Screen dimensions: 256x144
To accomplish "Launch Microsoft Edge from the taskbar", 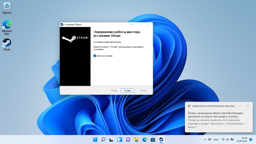I will coord(144,140).
